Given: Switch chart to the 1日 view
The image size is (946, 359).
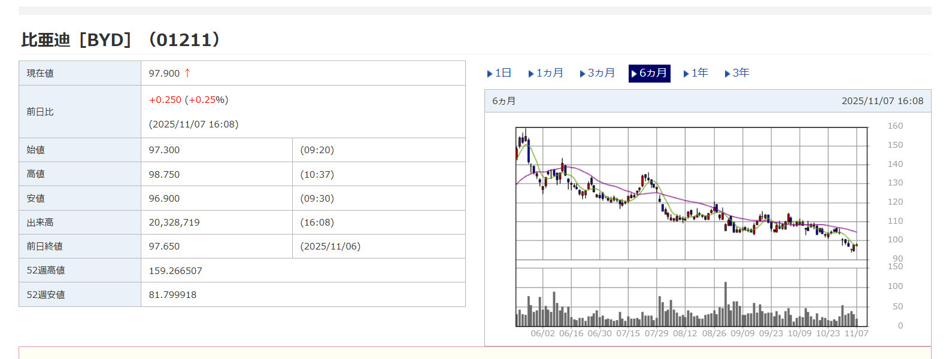Looking at the screenshot, I should coord(499,73).
